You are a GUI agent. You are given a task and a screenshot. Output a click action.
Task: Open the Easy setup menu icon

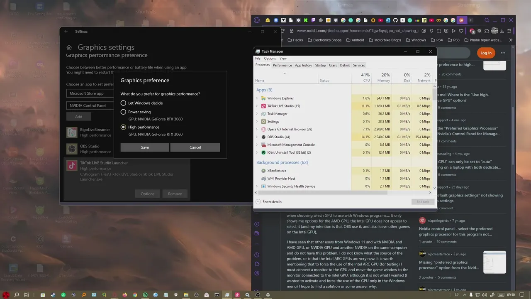point(509,31)
